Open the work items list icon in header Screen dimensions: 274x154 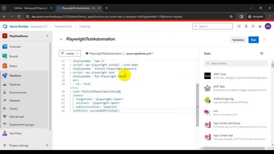[239, 27]
